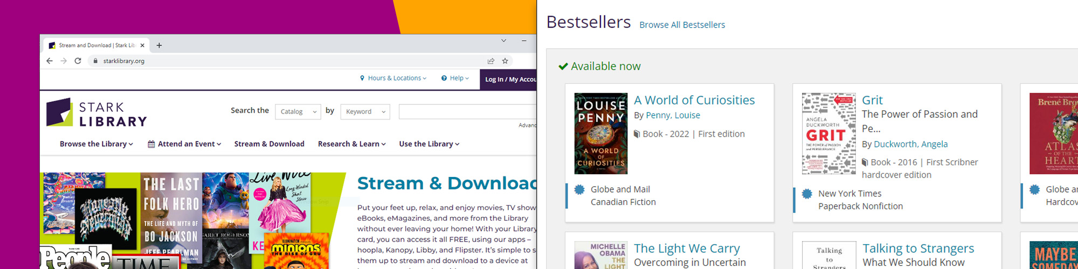
Task: Click the Stream & Download collage banner image
Action: [x=193, y=221]
